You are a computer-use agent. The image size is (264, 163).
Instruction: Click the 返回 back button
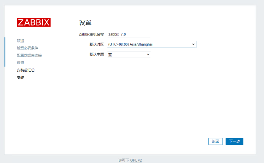click(x=215, y=141)
